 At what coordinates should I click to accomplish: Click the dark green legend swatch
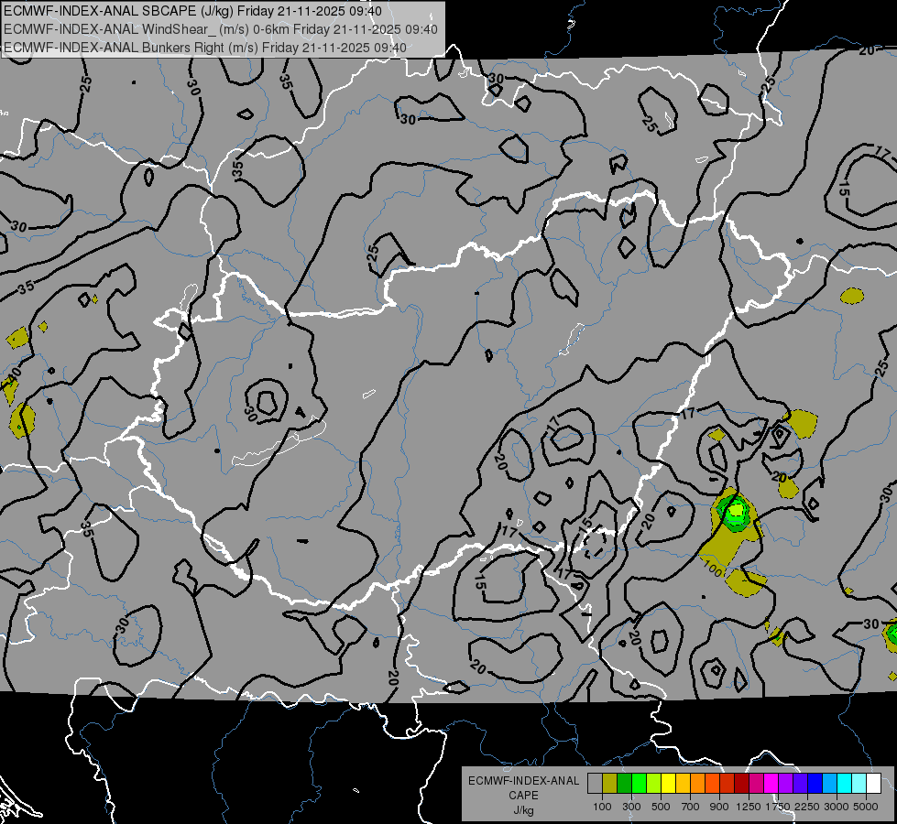click(x=624, y=783)
